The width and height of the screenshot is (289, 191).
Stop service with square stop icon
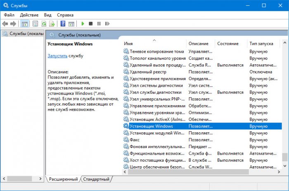(91, 24)
